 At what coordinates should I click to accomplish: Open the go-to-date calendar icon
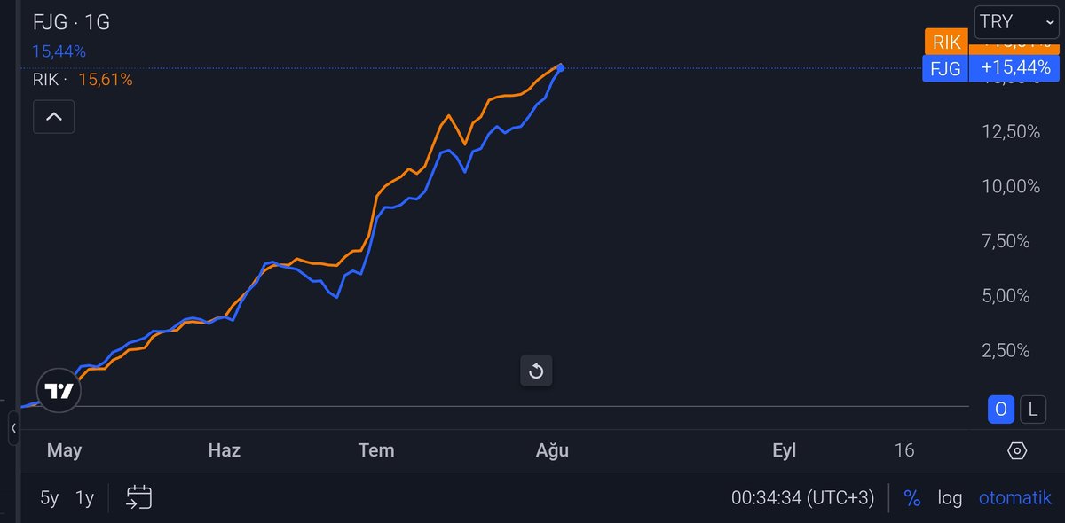click(139, 497)
